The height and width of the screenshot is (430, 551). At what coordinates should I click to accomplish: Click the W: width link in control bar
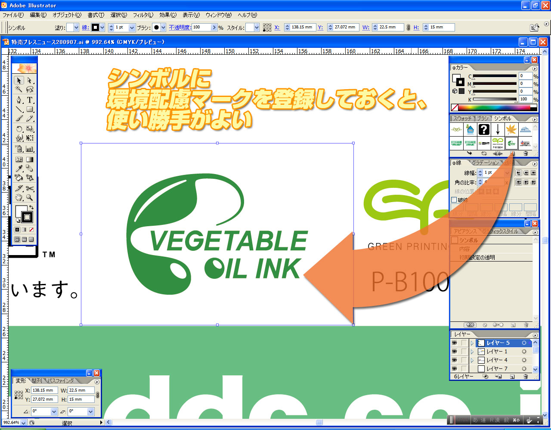click(366, 28)
